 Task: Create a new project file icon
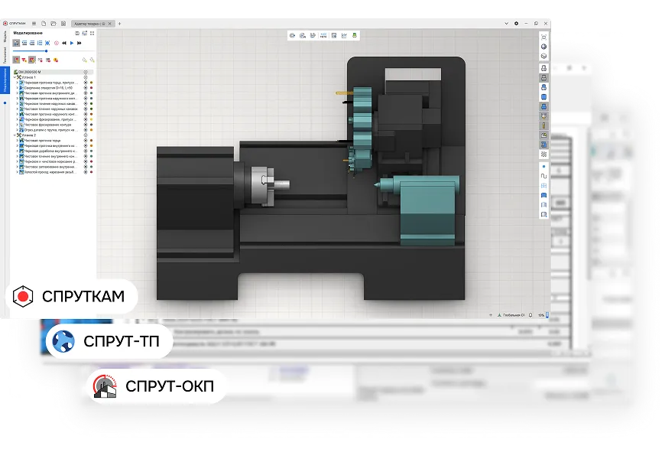44,24
